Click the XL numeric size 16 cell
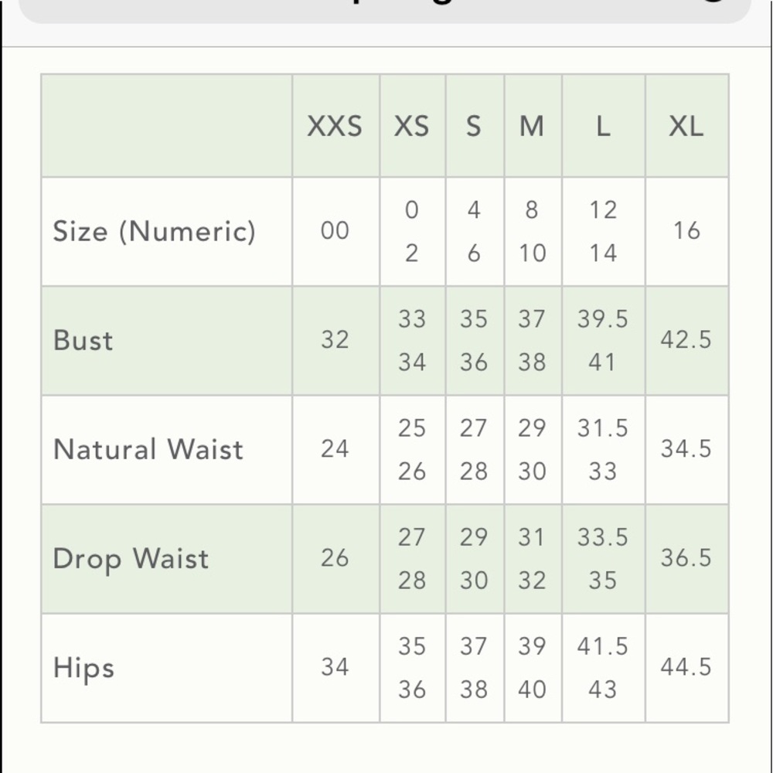The image size is (773, 773). coord(686,230)
